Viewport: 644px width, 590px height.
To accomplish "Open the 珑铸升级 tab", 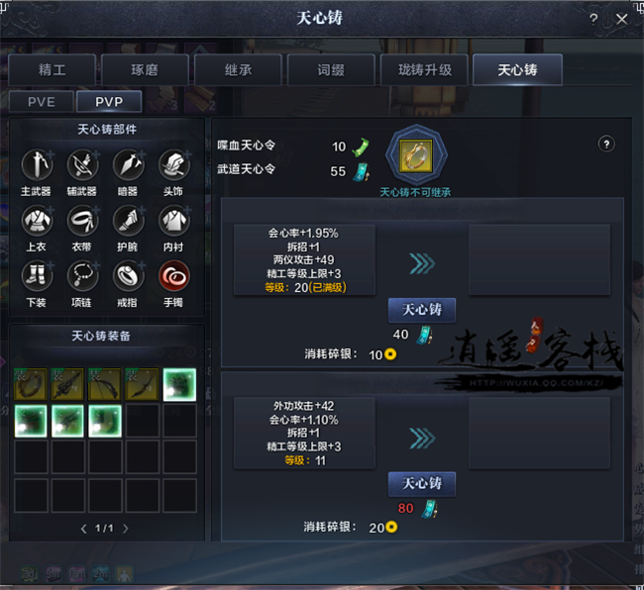I will pyautogui.click(x=425, y=69).
